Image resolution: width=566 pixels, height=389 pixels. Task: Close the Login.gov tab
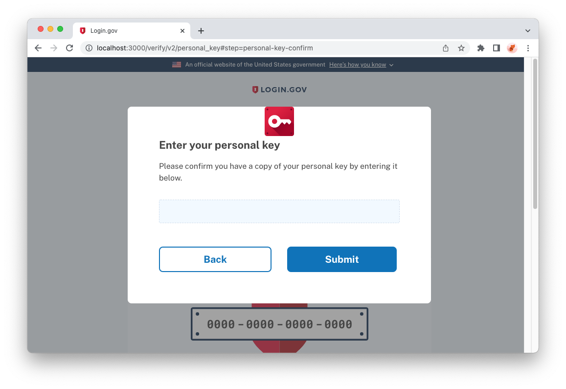(182, 31)
